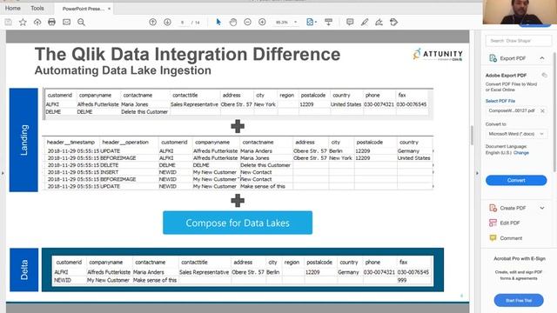Click the read mode keyboard icon
The height and width of the screenshot is (313, 557).
(329, 22)
